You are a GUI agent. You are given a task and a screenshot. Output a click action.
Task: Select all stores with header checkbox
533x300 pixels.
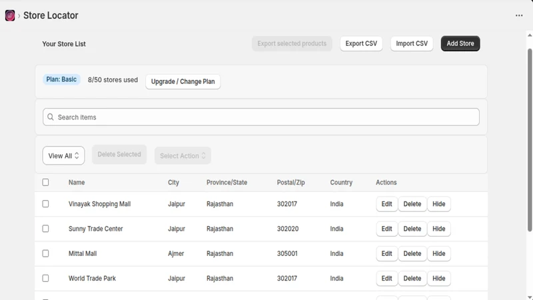[x=45, y=182]
